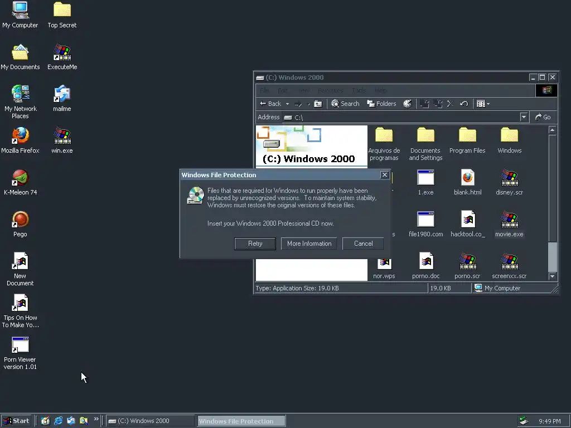This screenshot has height=428, width=571.
Task: Select the Program Files folder
Action: 467,140
